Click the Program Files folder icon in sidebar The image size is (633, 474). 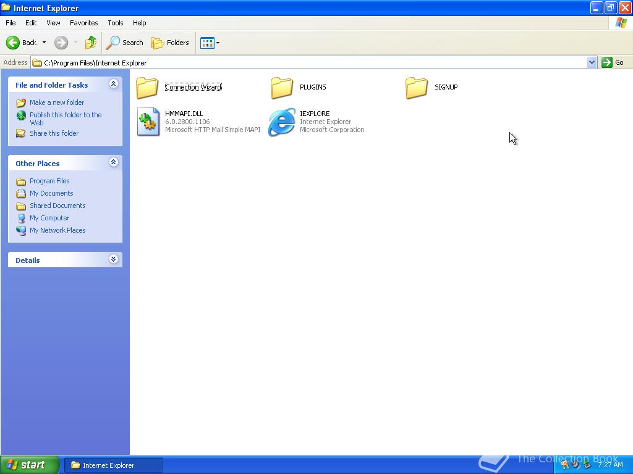(x=21, y=181)
